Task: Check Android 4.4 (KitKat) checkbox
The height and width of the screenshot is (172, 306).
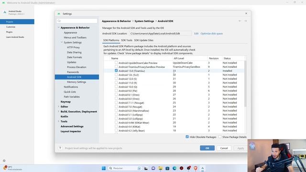Action: [x=116, y=126]
